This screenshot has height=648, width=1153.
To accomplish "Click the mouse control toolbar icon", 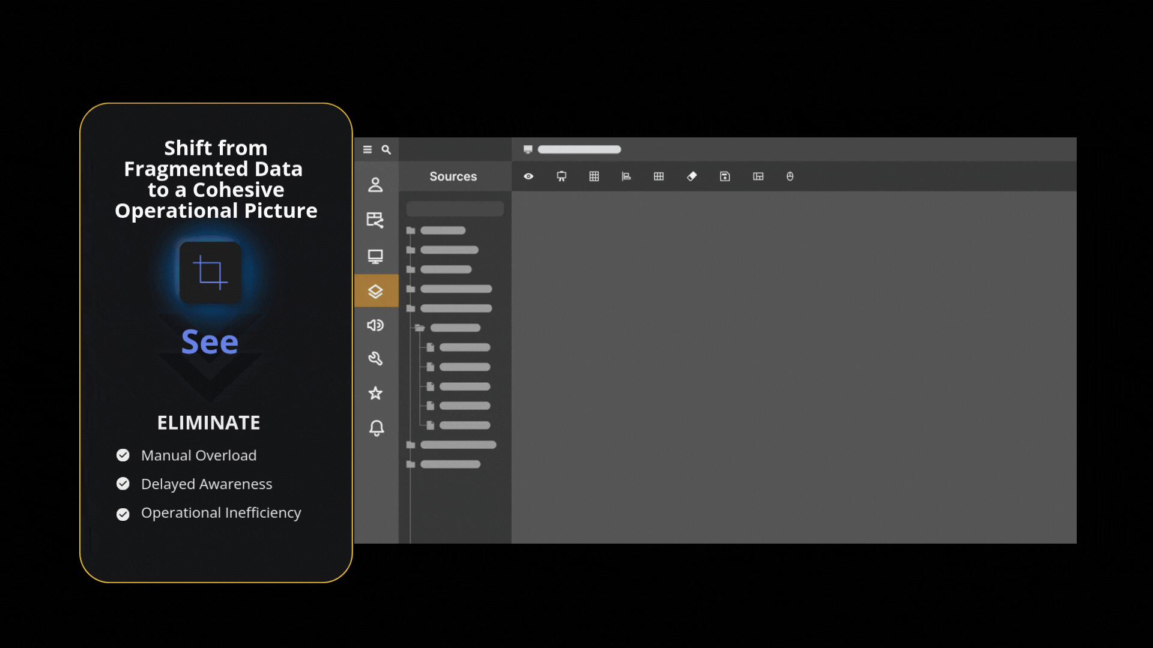I will pos(790,176).
